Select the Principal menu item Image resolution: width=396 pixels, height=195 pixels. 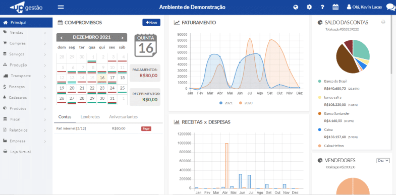pyautogui.click(x=26, y=23)
